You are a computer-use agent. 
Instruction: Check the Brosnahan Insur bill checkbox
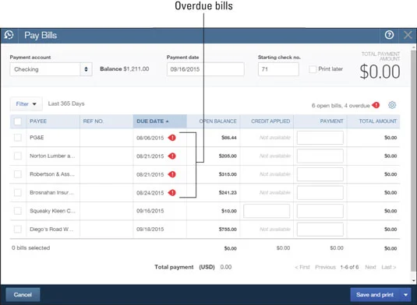tap(18, 192)
